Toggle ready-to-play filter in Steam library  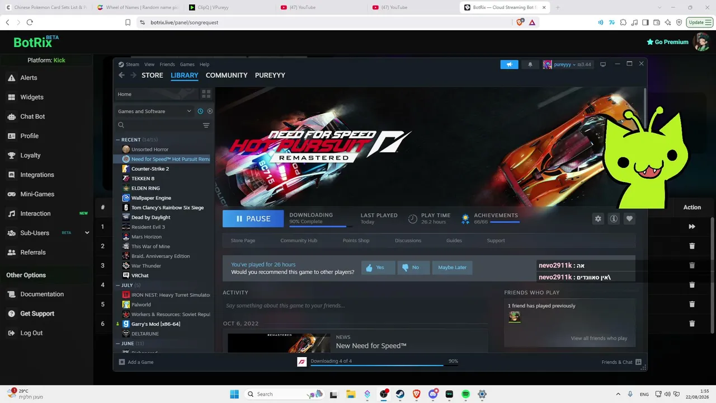pos(210,111)
